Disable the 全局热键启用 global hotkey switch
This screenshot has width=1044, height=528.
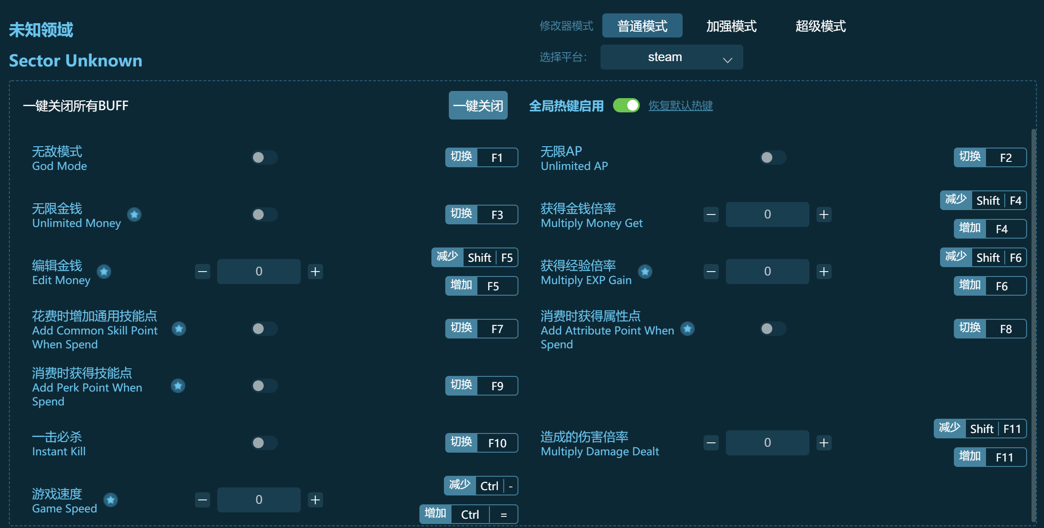(x=627, y=106)
